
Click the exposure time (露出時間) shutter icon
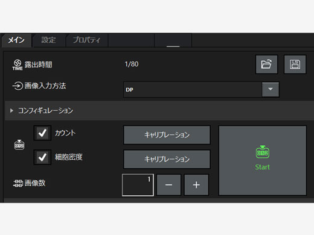[18, 64]
